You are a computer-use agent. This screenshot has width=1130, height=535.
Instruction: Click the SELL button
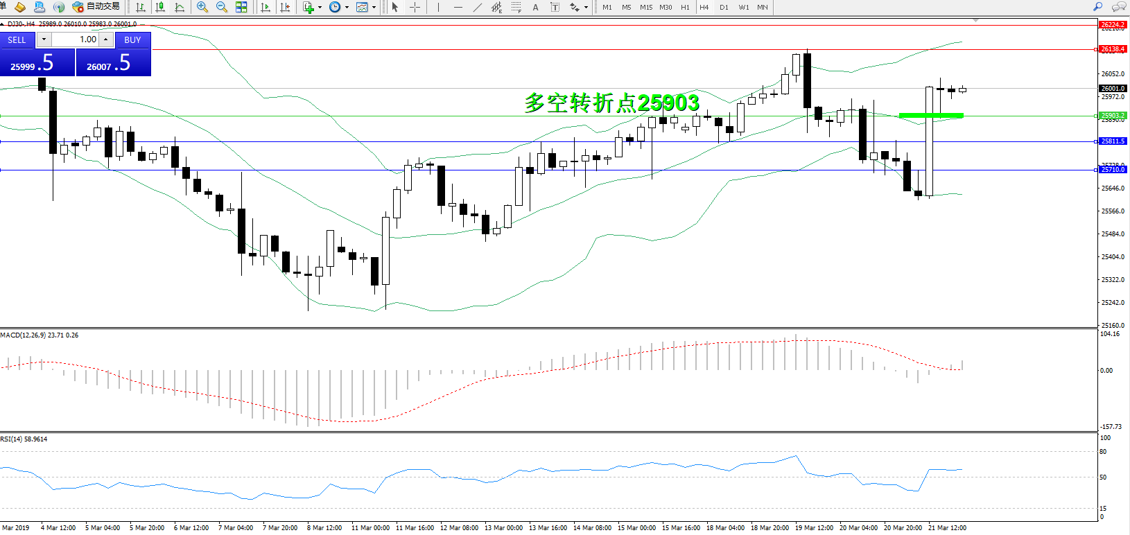17,40
